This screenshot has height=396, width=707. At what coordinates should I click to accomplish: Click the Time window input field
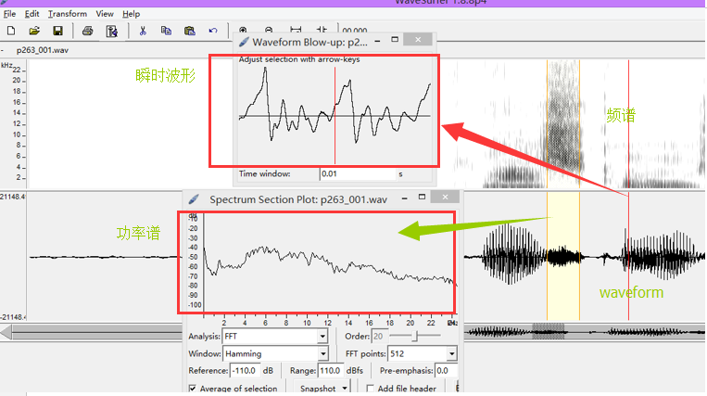coord(357,173)
